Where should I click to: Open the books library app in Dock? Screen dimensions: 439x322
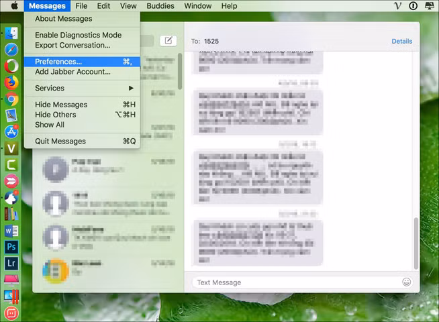tap(11, 214)
